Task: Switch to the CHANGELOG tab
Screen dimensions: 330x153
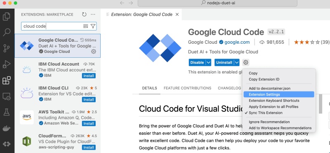Action: [x=229, y=88]
